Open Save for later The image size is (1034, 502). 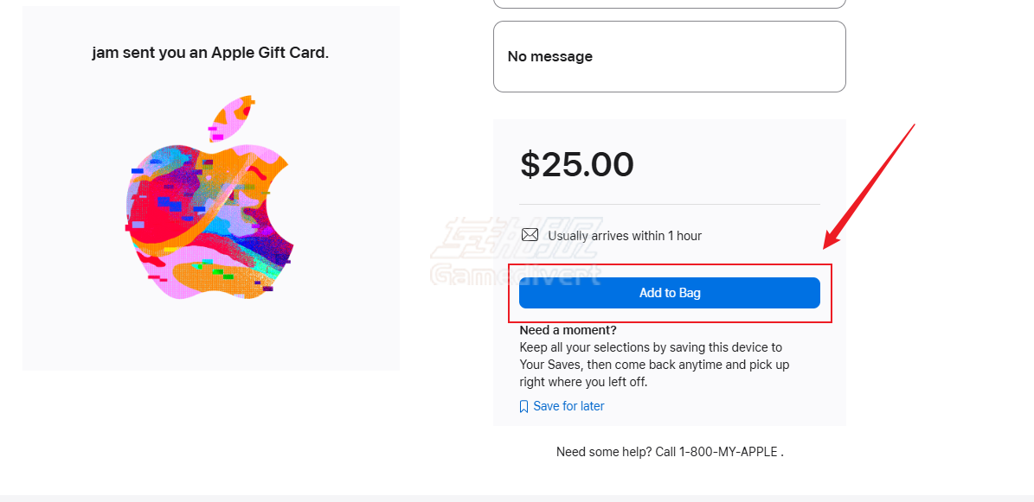[568, 405]
